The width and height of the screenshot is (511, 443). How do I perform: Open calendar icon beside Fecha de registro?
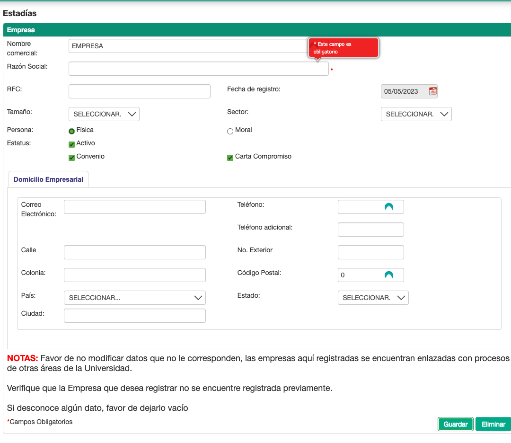[x=432, y=91]
